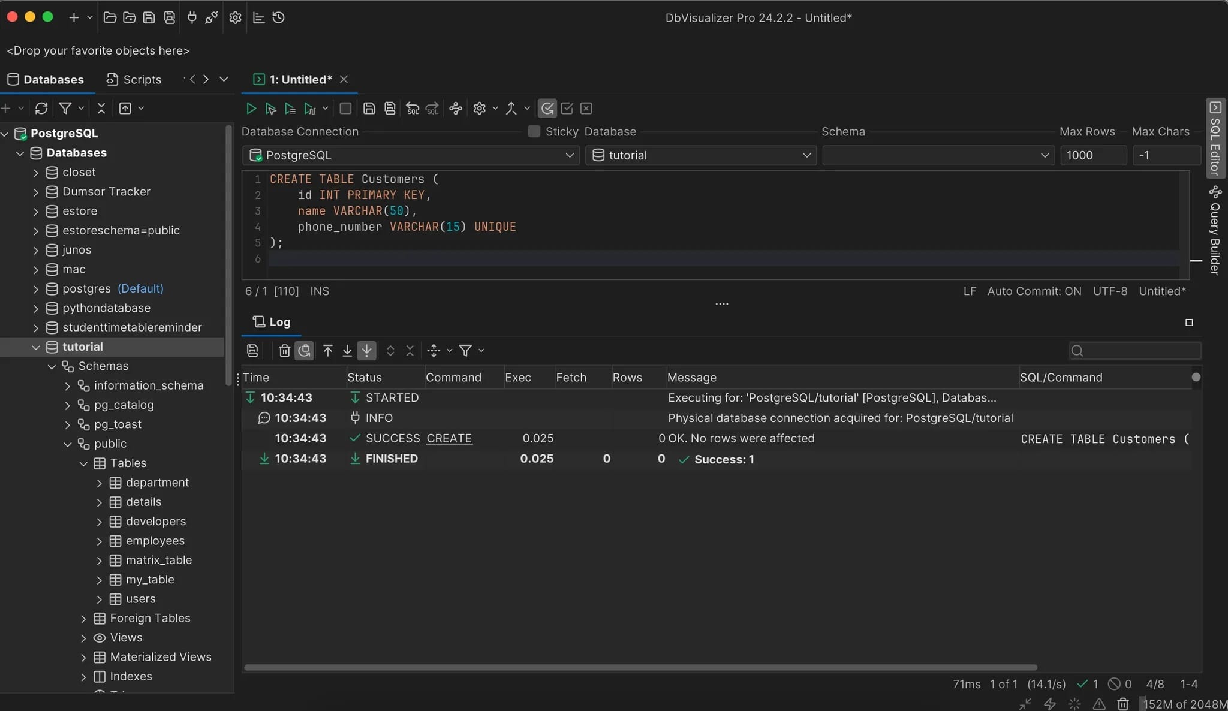Click the log filter funnel icon
The image size is (1228, 711).
tap(465, 351)
